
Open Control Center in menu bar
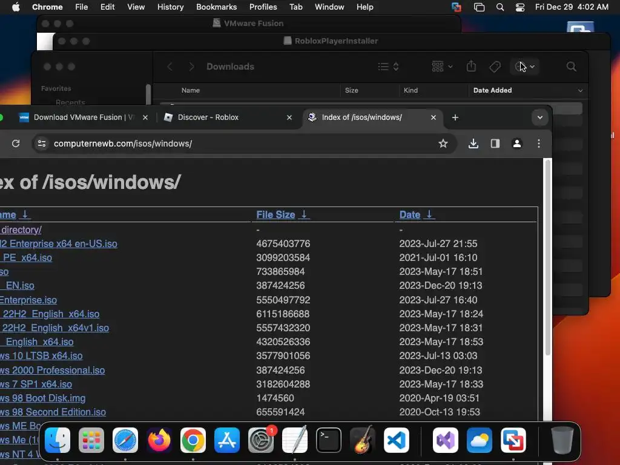click(520, 7)
